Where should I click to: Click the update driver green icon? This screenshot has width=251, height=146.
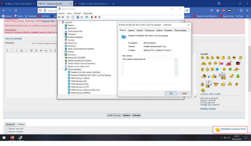coord(92,17)
